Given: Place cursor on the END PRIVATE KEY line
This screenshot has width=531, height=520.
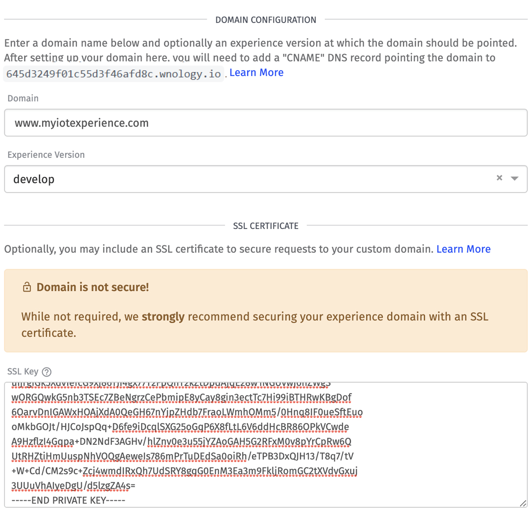Looking at the screenshot, I should pyautogui.click(x=69, y=501).
